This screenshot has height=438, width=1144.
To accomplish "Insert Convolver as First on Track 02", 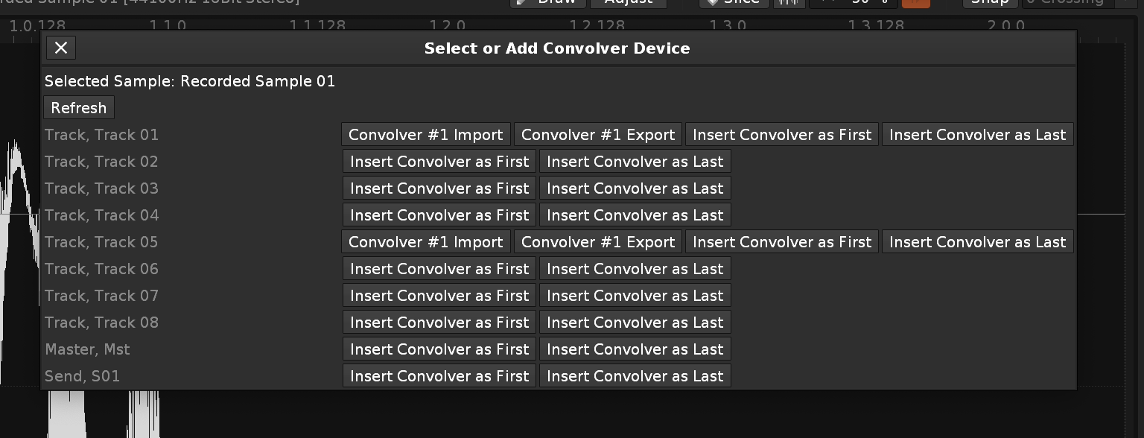I will point(439,162).
